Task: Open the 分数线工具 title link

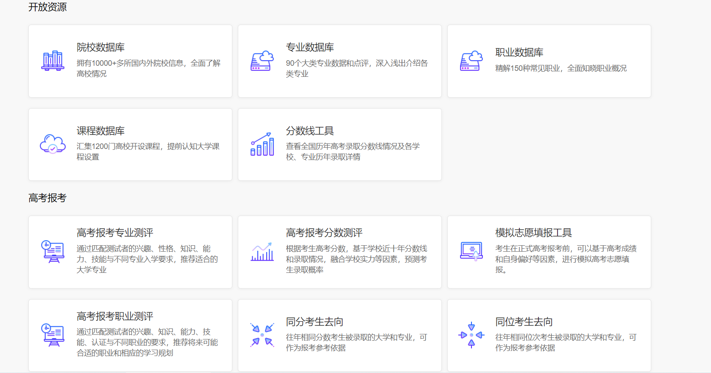Action: (x=310, y=131)
